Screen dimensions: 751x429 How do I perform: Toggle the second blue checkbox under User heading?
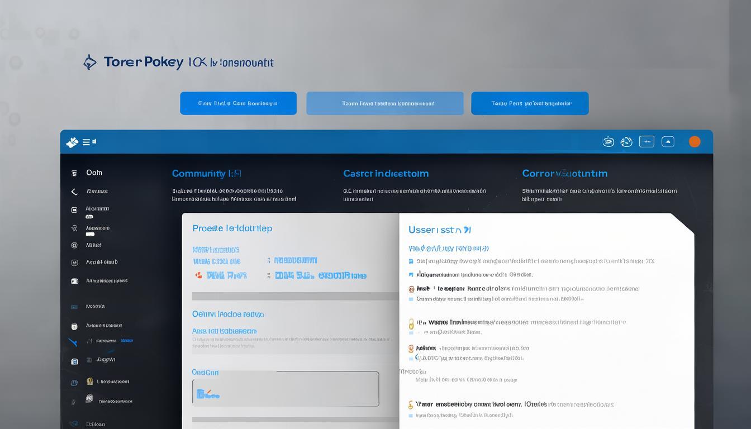411,275
